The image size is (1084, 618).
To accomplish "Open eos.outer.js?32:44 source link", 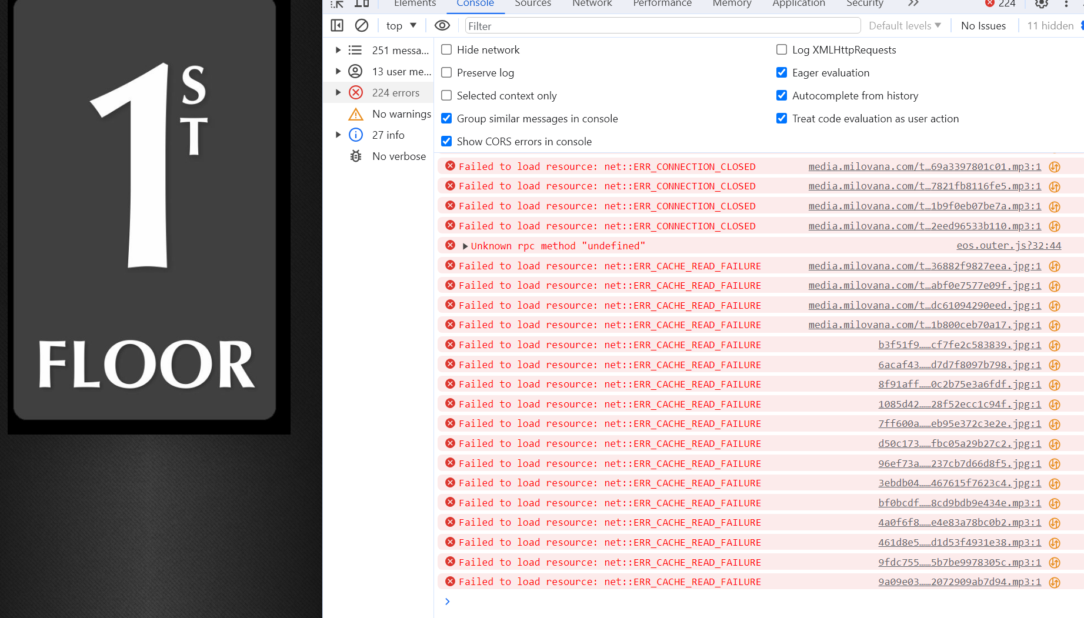I will [x=1009, y=246].
